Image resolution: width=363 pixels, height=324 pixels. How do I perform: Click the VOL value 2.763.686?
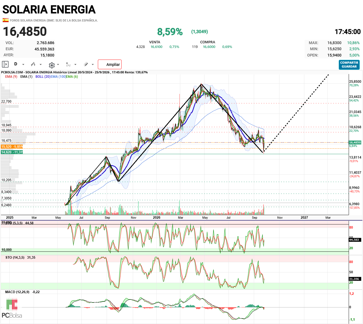point(45,43)
